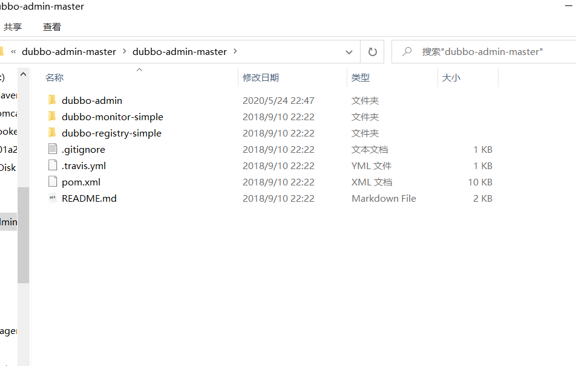Sort files by 类型 column

pyautogui.click(x=361, y=78)
